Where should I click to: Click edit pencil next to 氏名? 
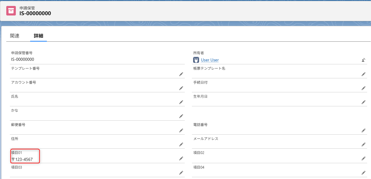(181, 102)
